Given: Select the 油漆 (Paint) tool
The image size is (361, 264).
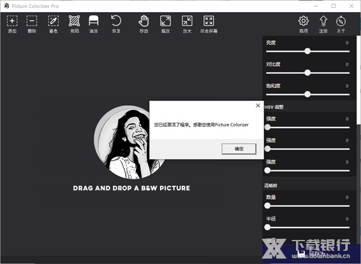Looking at the screenshot, I should pyautogui.click(x=93, y=22).
